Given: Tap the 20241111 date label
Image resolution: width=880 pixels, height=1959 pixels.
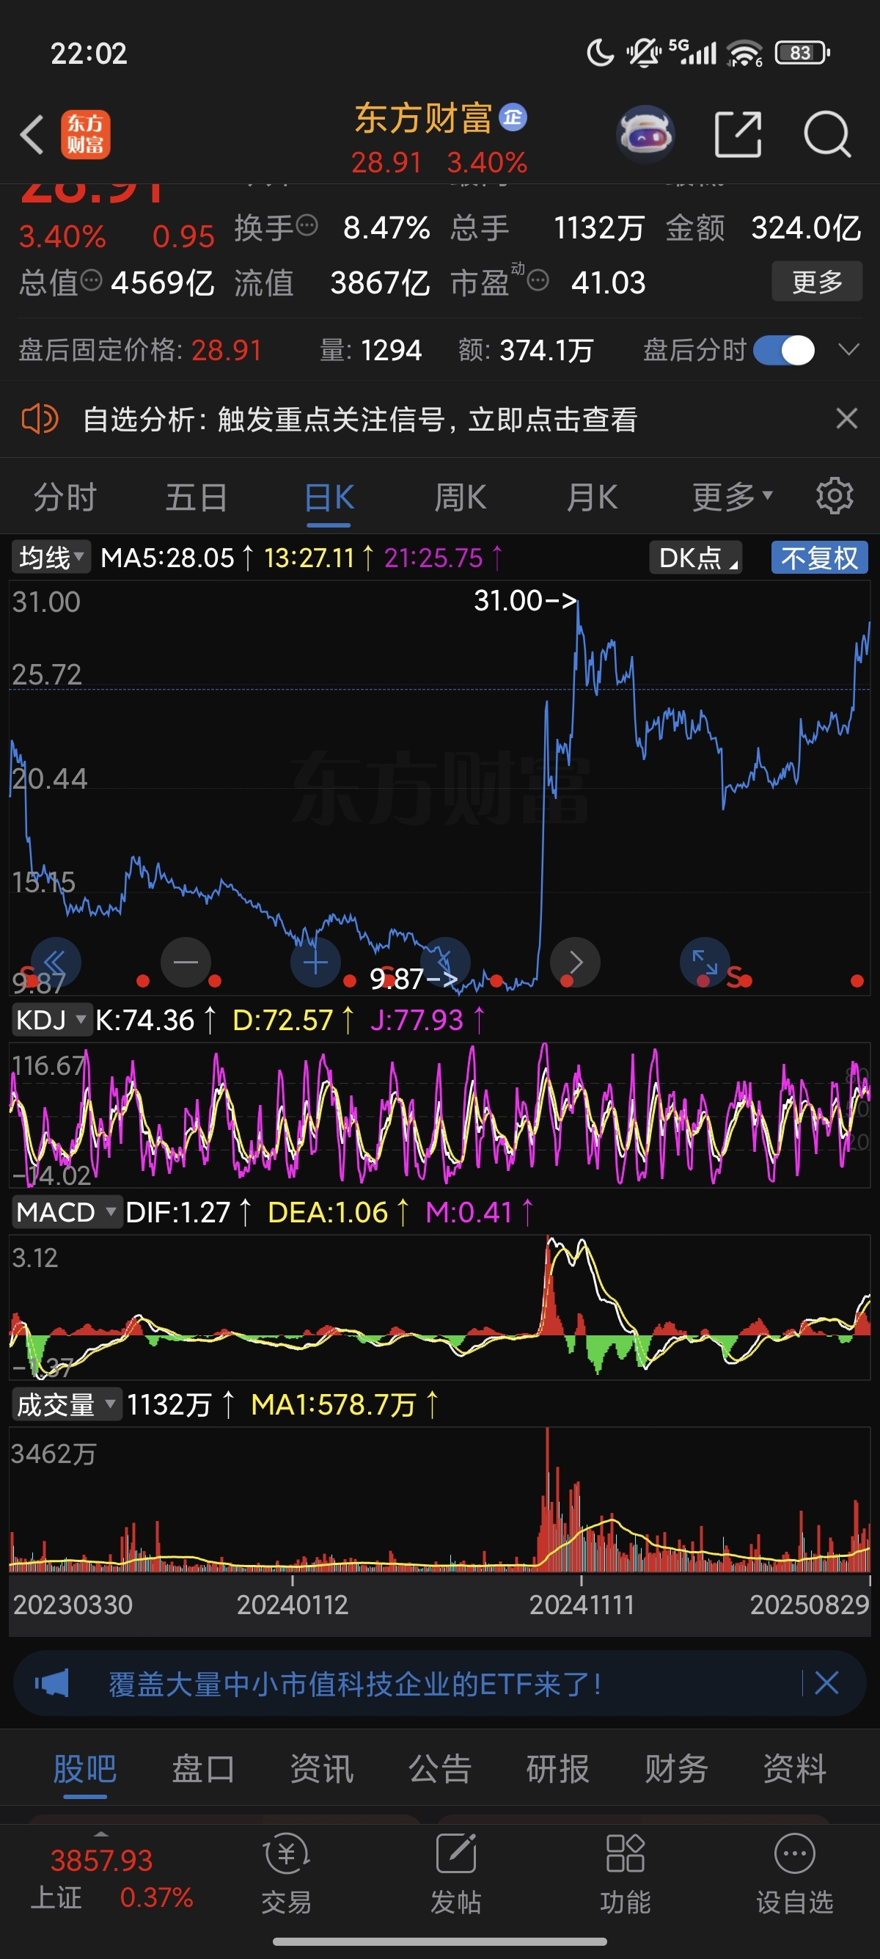Looking at the screenshot, I should [x=582, y=1605].
